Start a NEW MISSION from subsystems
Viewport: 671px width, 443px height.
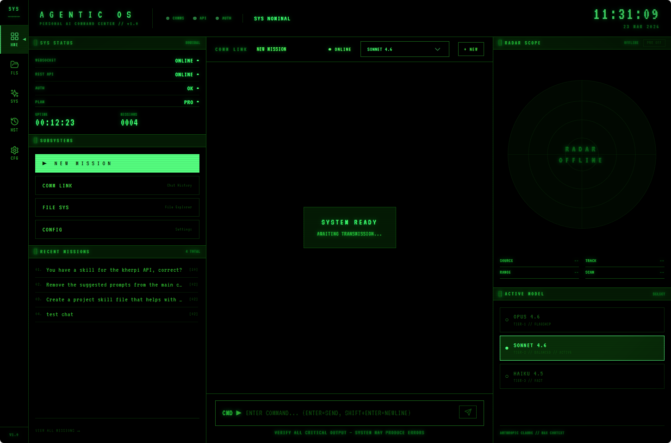click(117, 163)
